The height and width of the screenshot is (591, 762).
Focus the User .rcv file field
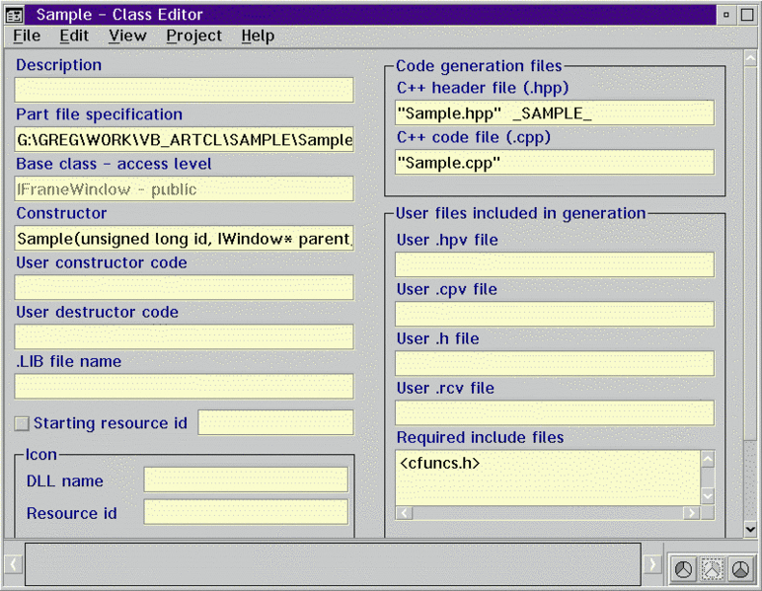(555, 413)
